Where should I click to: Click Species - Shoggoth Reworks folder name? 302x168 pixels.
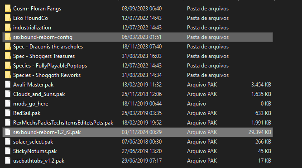(x=47, y=75)
